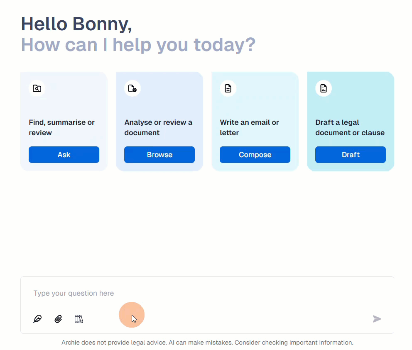Image resolution: width=412 pixels, height=350 pixels.
Task: Select the 'Write an email or letter' card title
Action: pyautogui.click(x=249, y=127)
